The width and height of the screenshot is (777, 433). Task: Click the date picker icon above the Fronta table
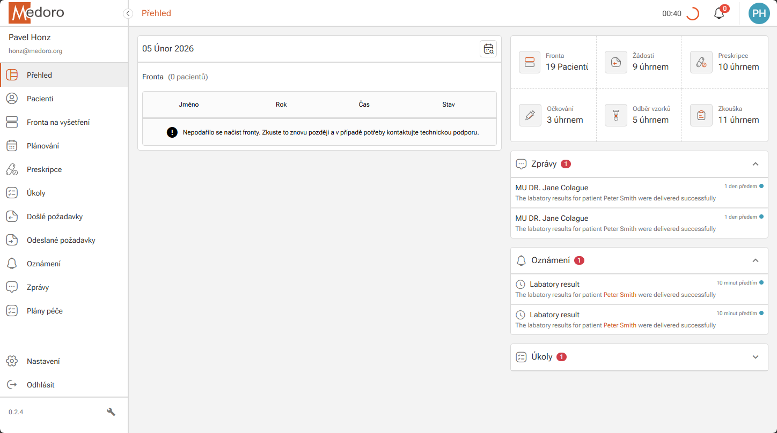[488, 49]
